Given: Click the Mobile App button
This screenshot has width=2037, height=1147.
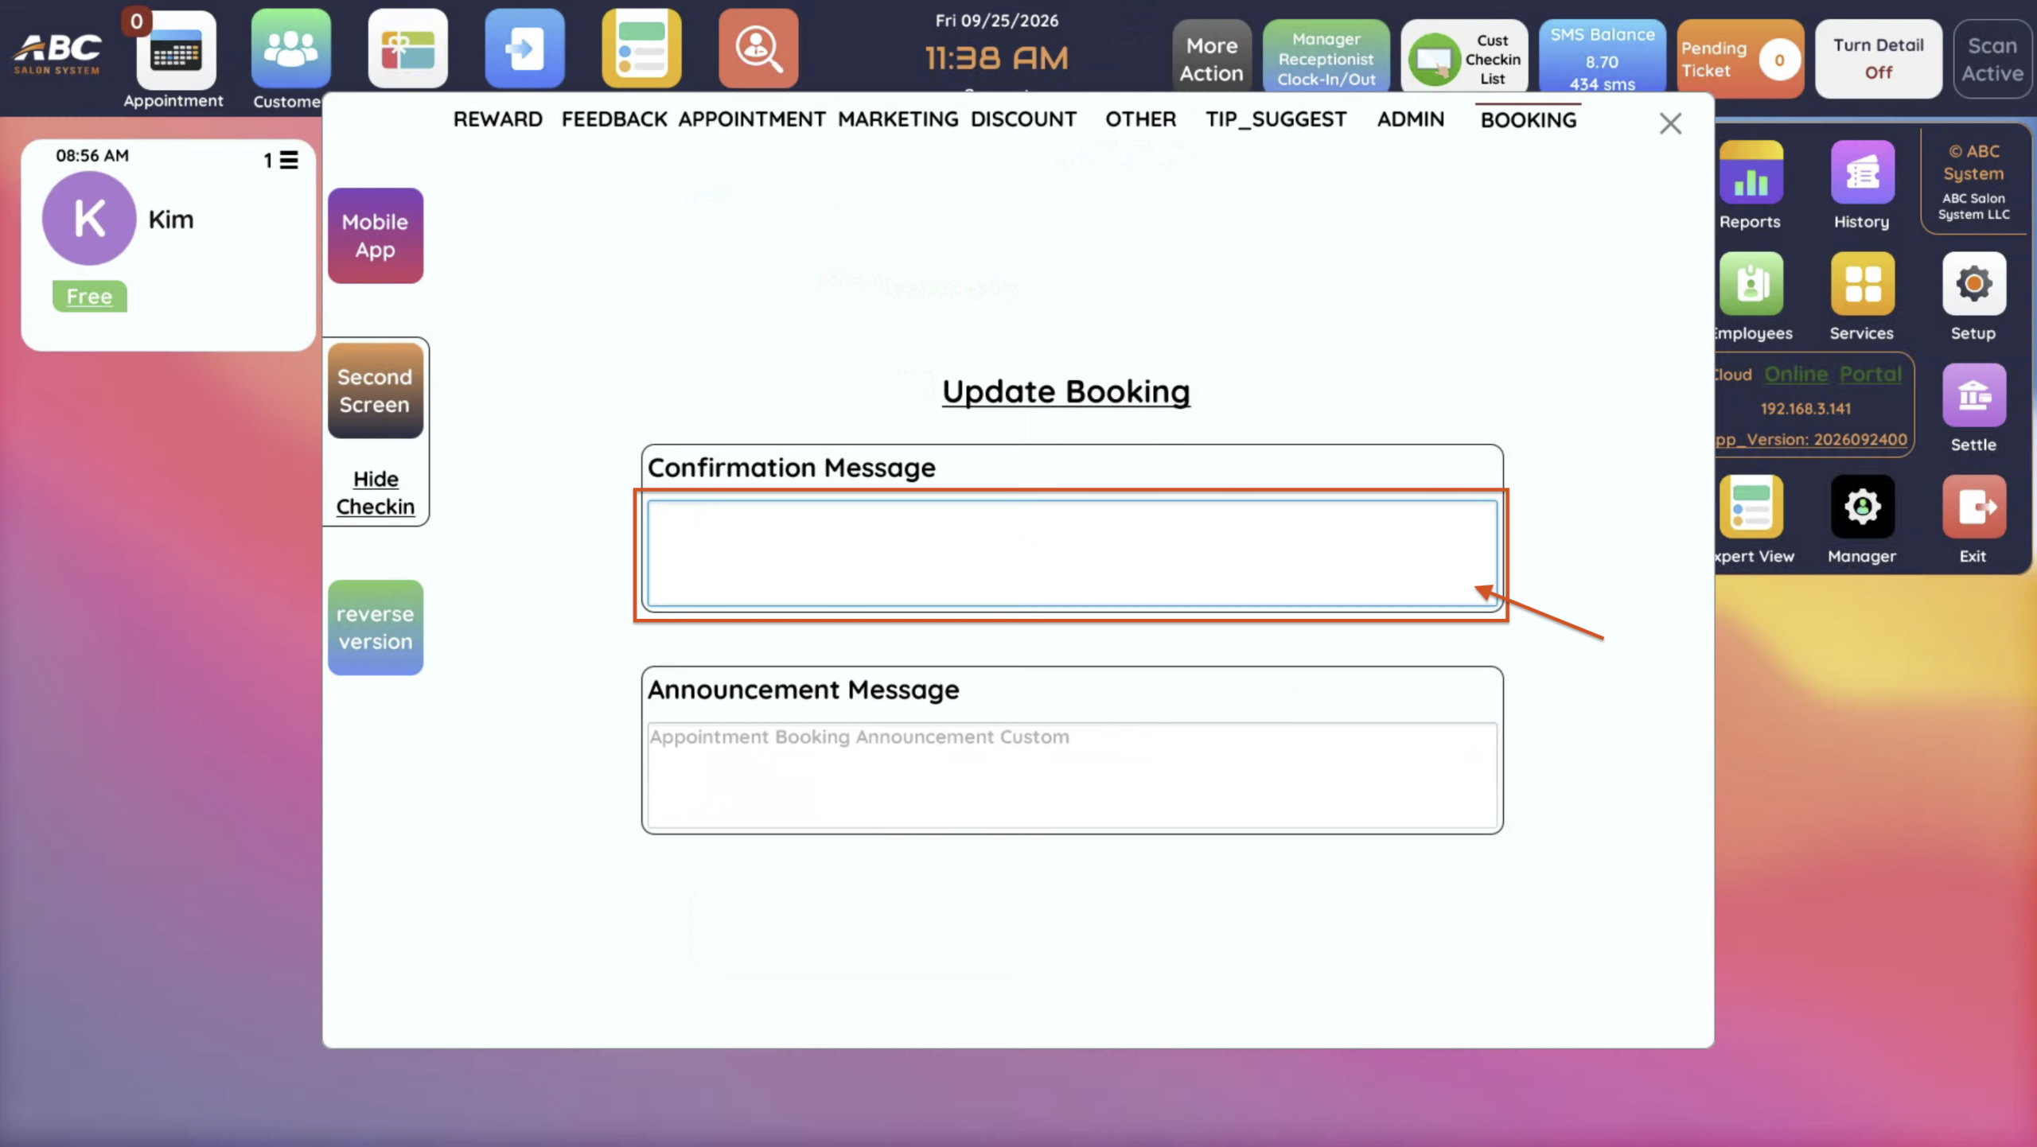Looking at the screenshot, I should (376, 235).
